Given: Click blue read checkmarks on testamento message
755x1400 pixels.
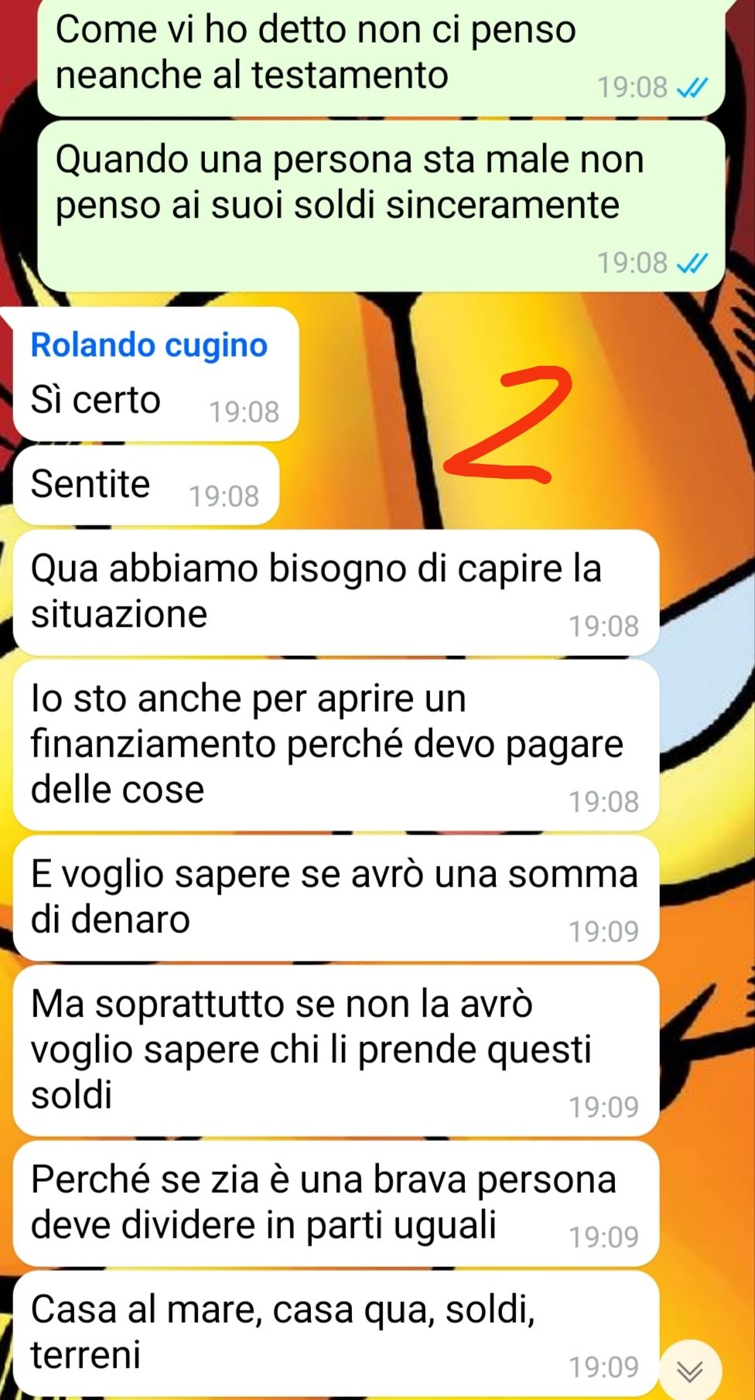Looking at the screenshot, I should [692, 88].
